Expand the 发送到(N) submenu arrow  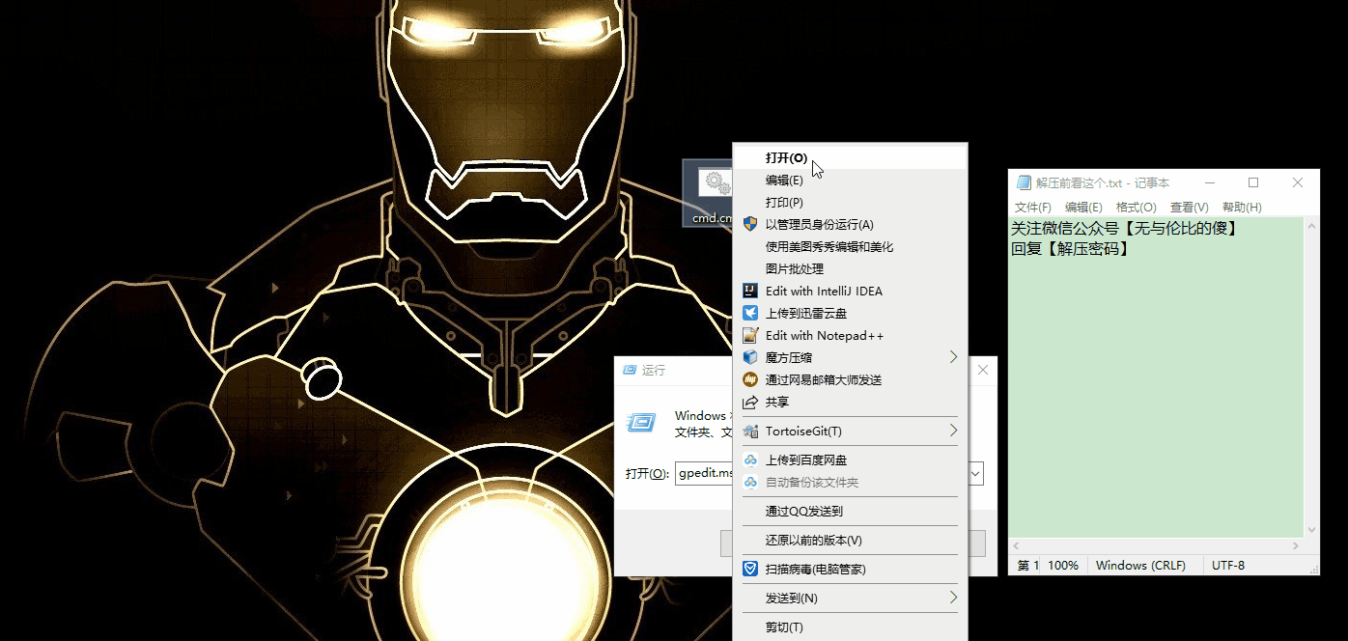[x=953, y=599]
